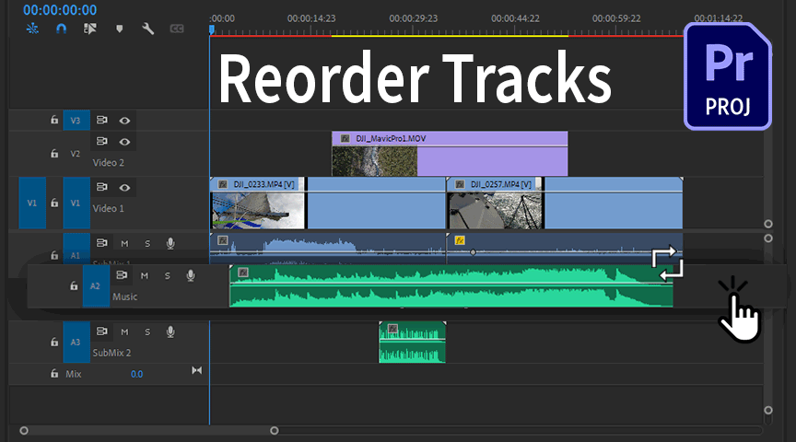Select the DJI_MavicPro1.MOV clip on V2
796x442 pixels.
coord(450,154)
